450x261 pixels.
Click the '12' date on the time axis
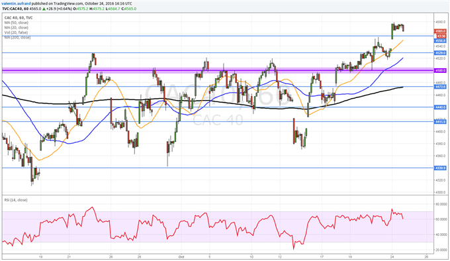click(x=279, y=256)
